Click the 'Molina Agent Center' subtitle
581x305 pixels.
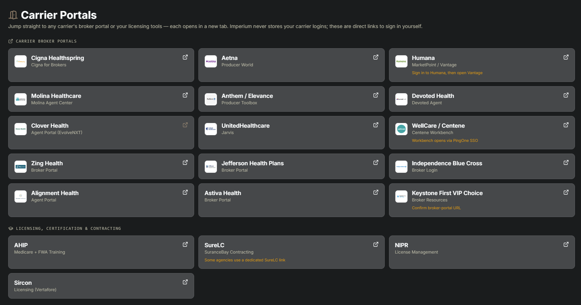[x=52, y=103]
